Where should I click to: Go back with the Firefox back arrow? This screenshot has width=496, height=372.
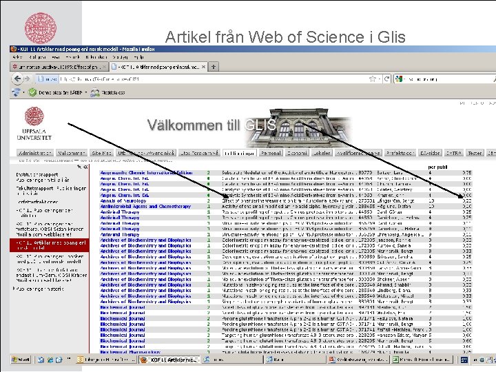tap(17, 79)
